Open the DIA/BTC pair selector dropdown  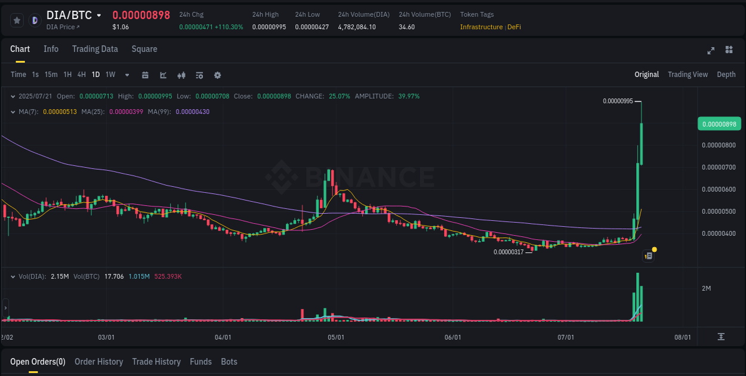99,16
